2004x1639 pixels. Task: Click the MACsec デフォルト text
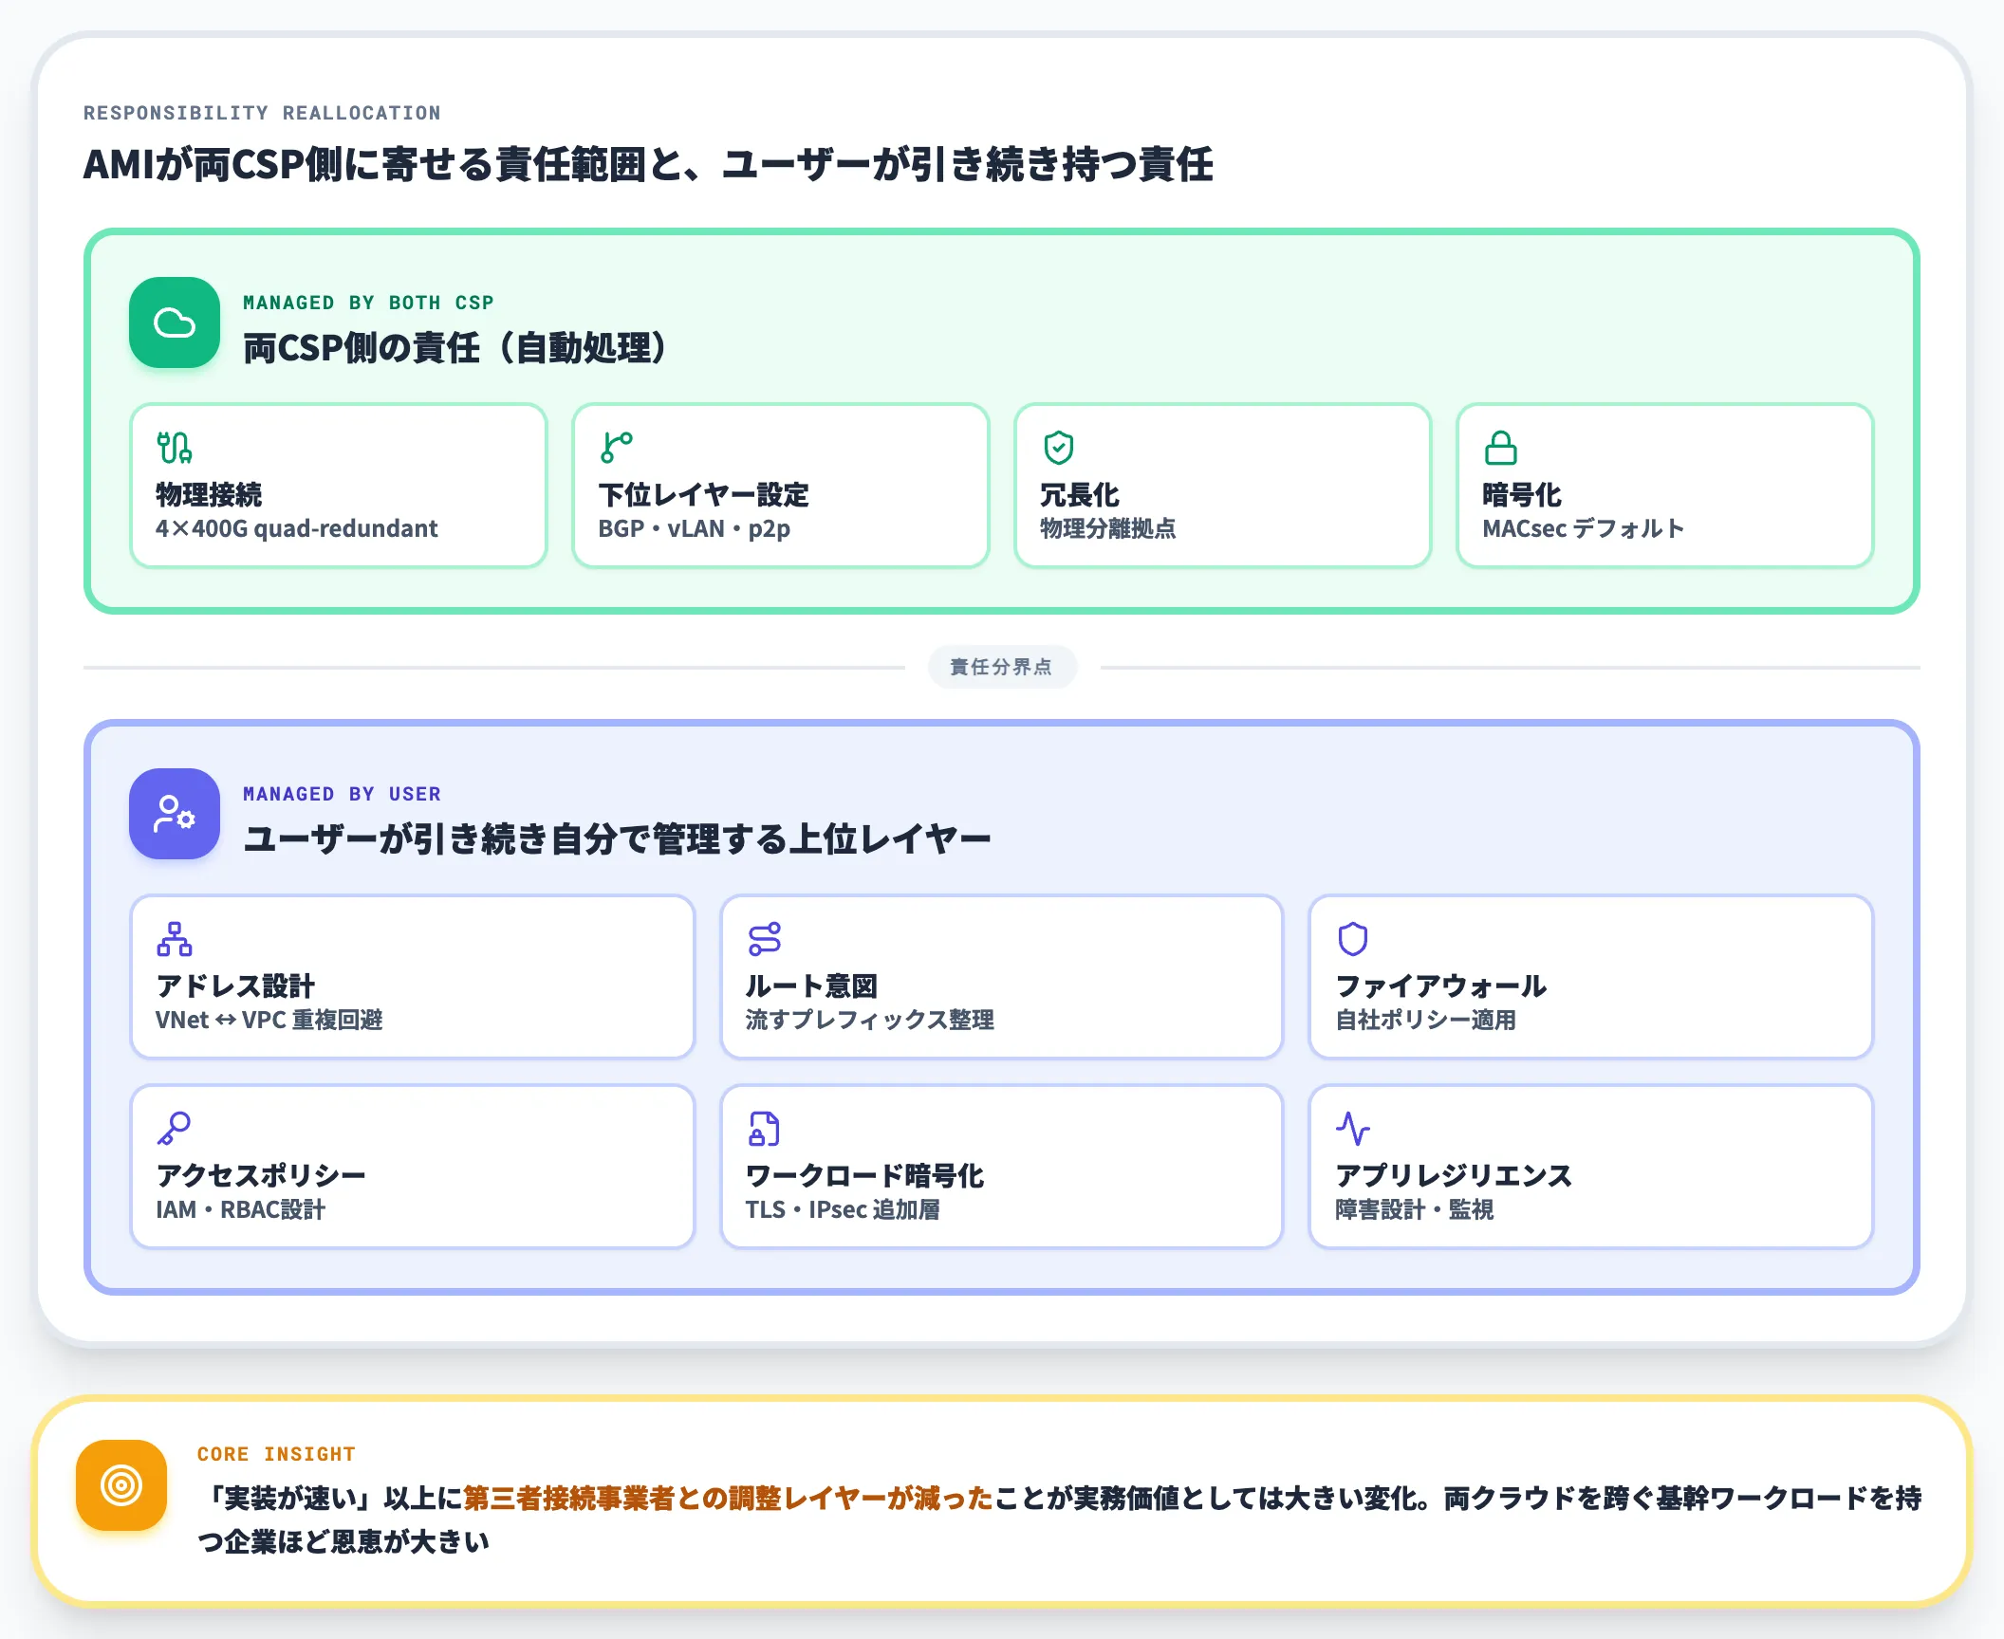tap(1584, 528)
